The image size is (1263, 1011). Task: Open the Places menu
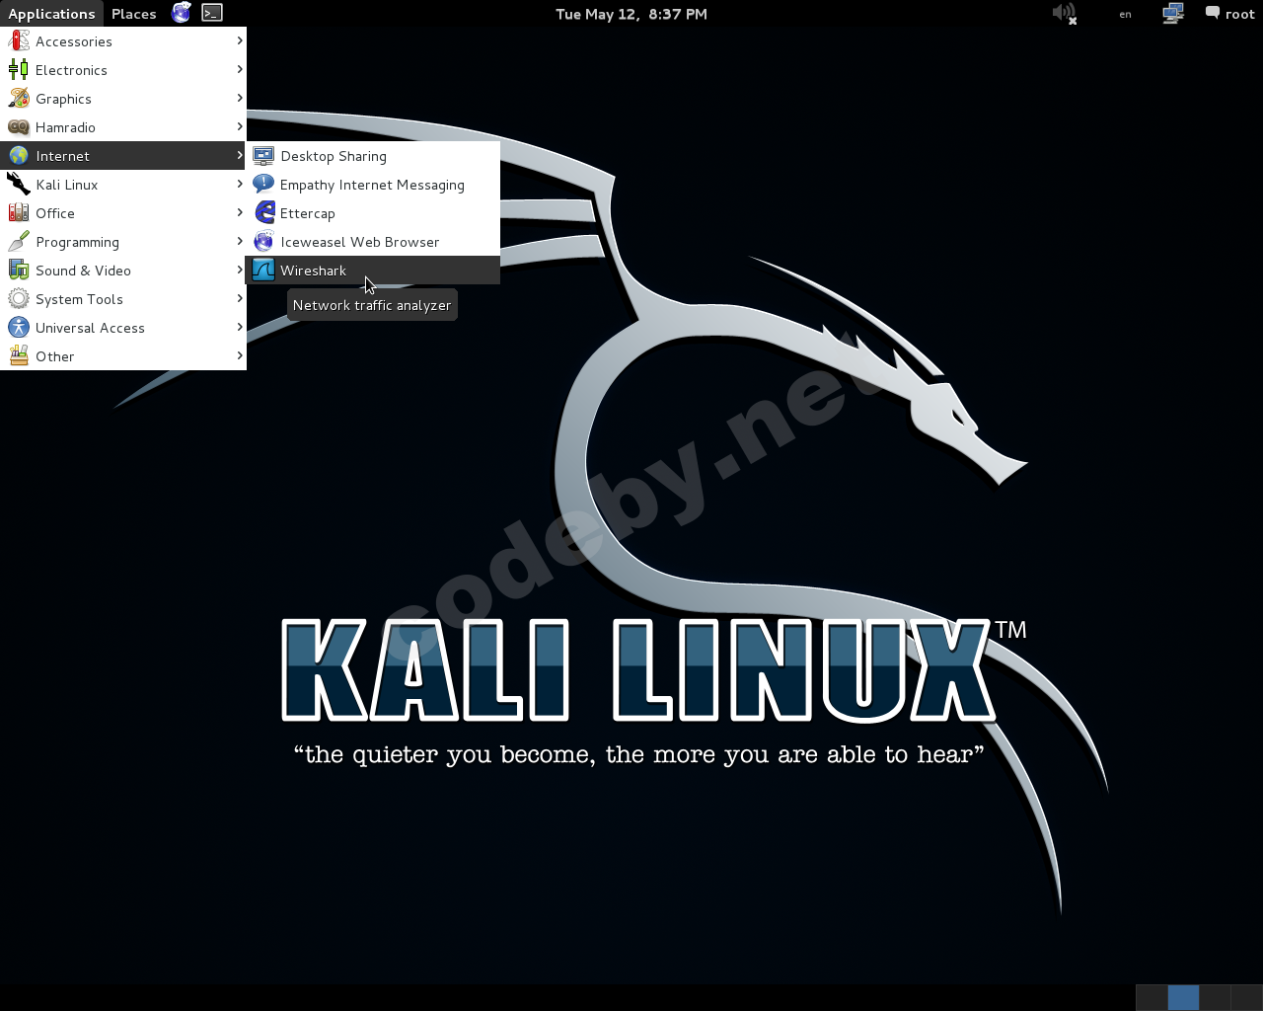(x=133, y=14)
